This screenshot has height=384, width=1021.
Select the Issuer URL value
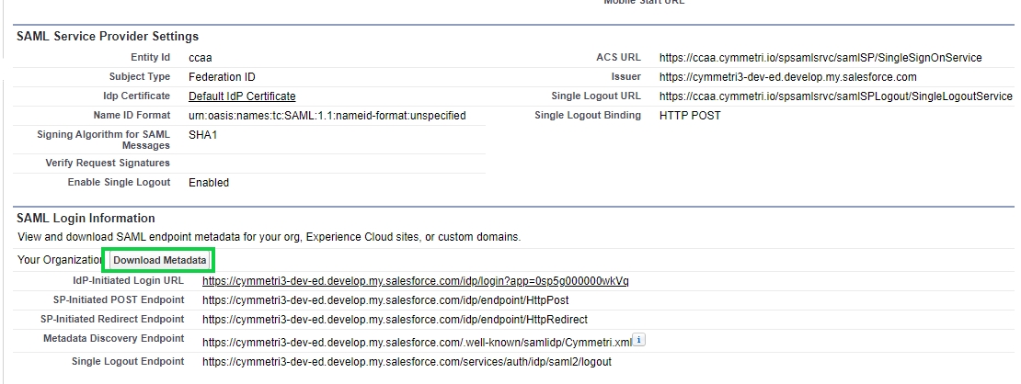787,77
